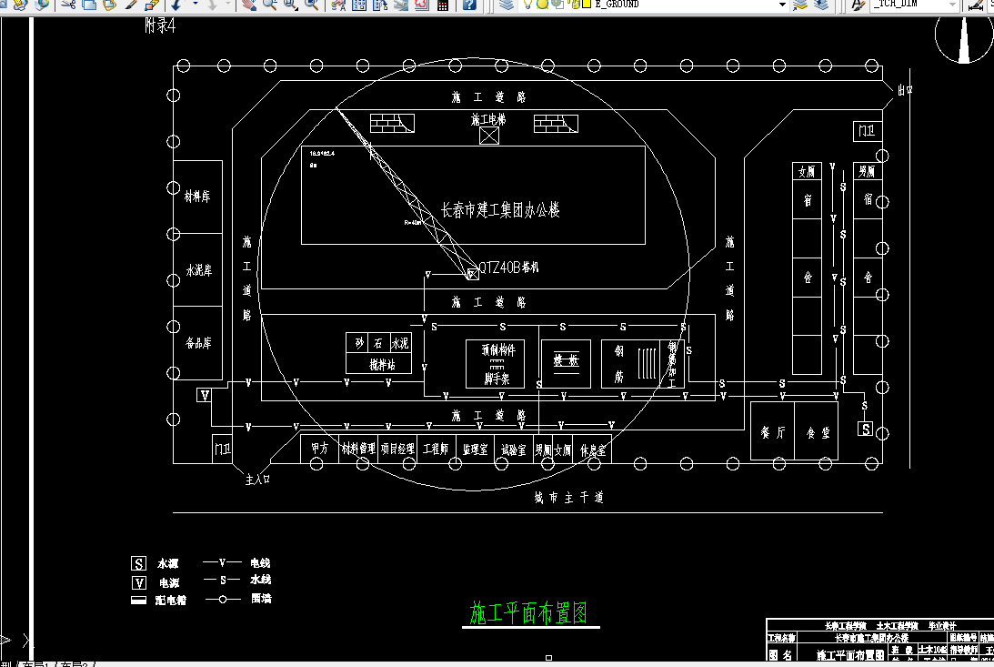The image size is (994, 667).
Task: Click the Cut to Clipboard button
Action: pos(68,6)
